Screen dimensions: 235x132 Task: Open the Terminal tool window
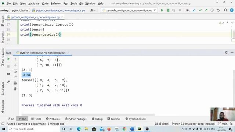coord(114,119)
